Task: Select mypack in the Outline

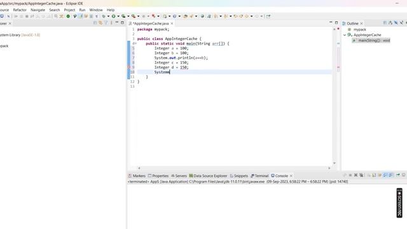Action: pyautogui.click(x=360, y=30)
